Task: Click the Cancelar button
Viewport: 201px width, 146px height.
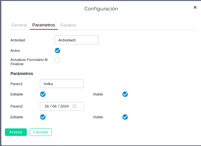Action: pos(41,132)
